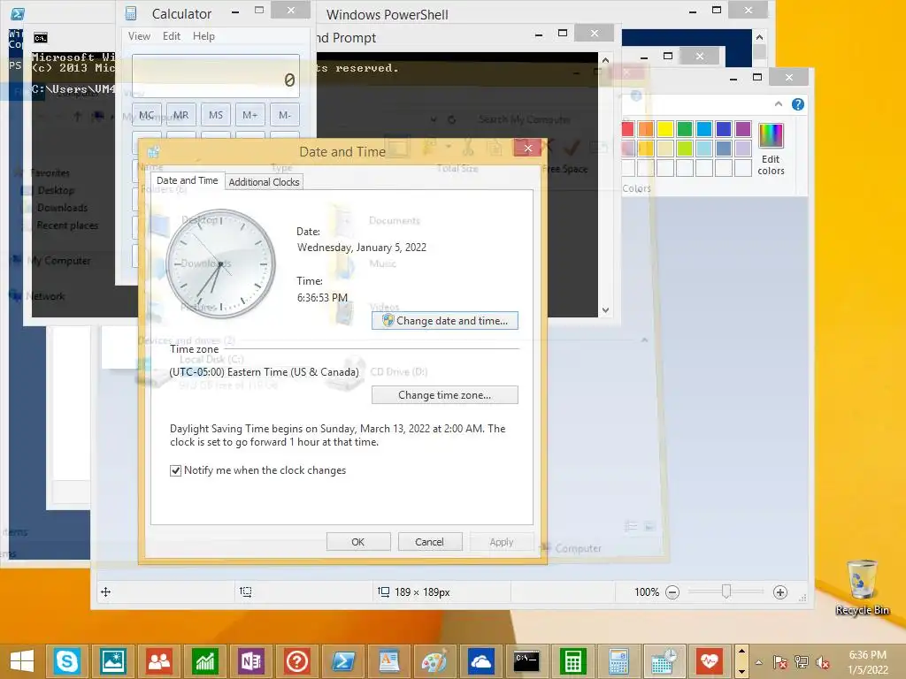Click the Calculator display field
The height and width of the screenshot is (679, 906).
[x=216, y=76]
